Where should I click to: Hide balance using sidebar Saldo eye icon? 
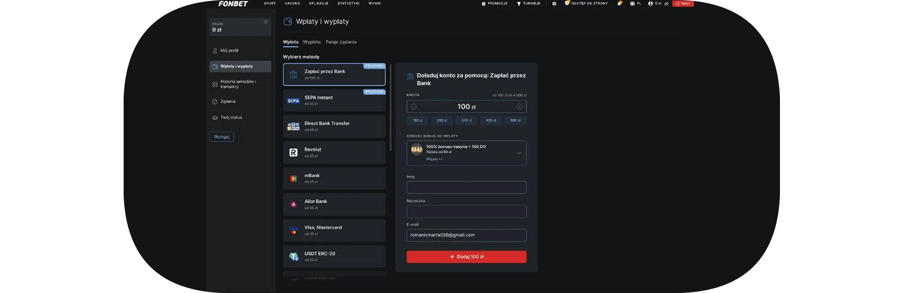(x=266, y=22)
